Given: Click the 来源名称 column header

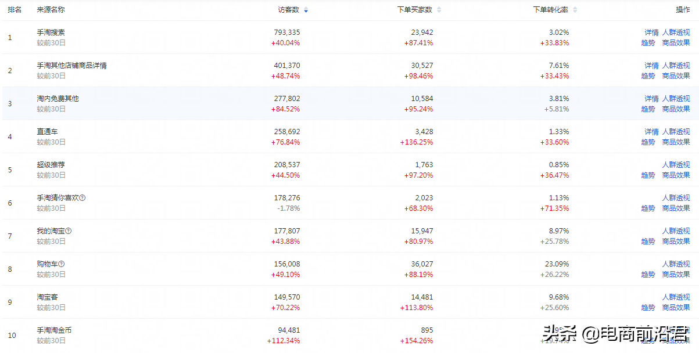Looking at the screenshot, I should pos(51,10).
